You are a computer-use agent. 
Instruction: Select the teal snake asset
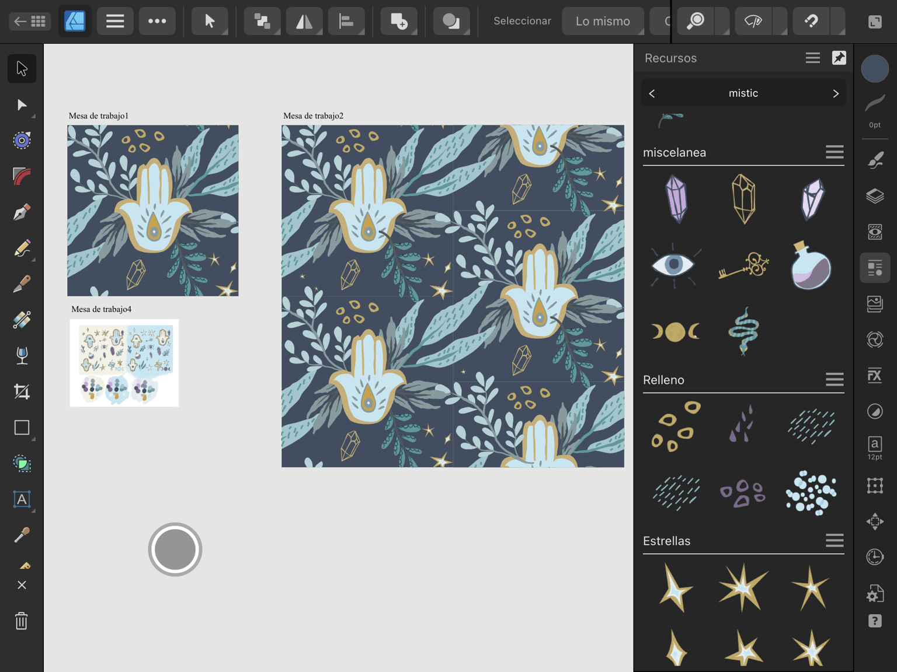[x=743, y=332]
